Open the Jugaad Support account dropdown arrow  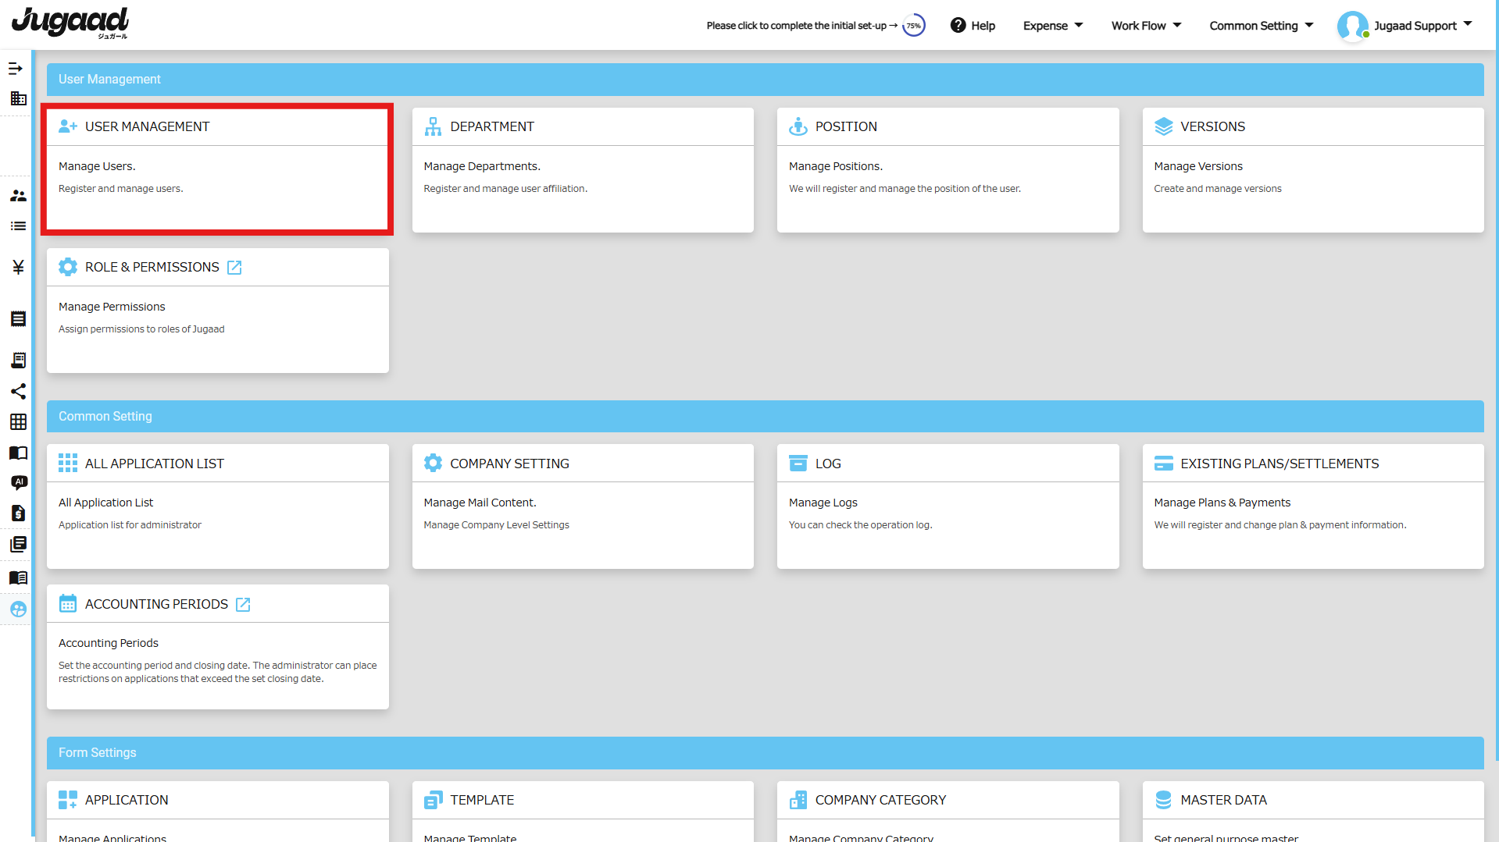[x=1468, y=25]
